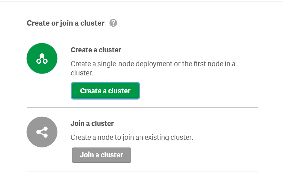
Task: Click the wrapped word 'cluster.' above the green button
Action: [x=82, y=73]
